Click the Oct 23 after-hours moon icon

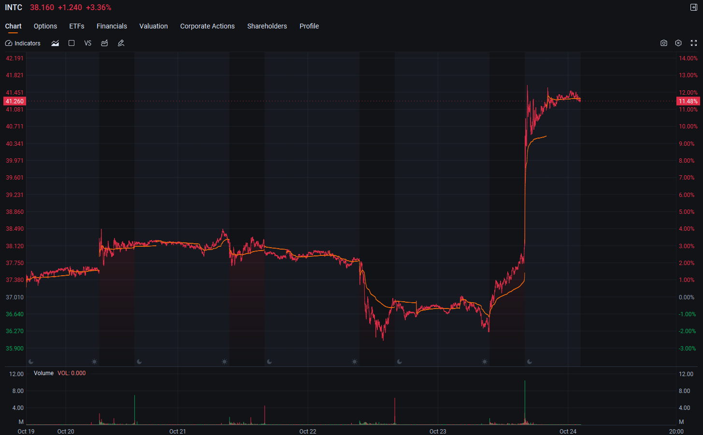click(x=530, y=362)
